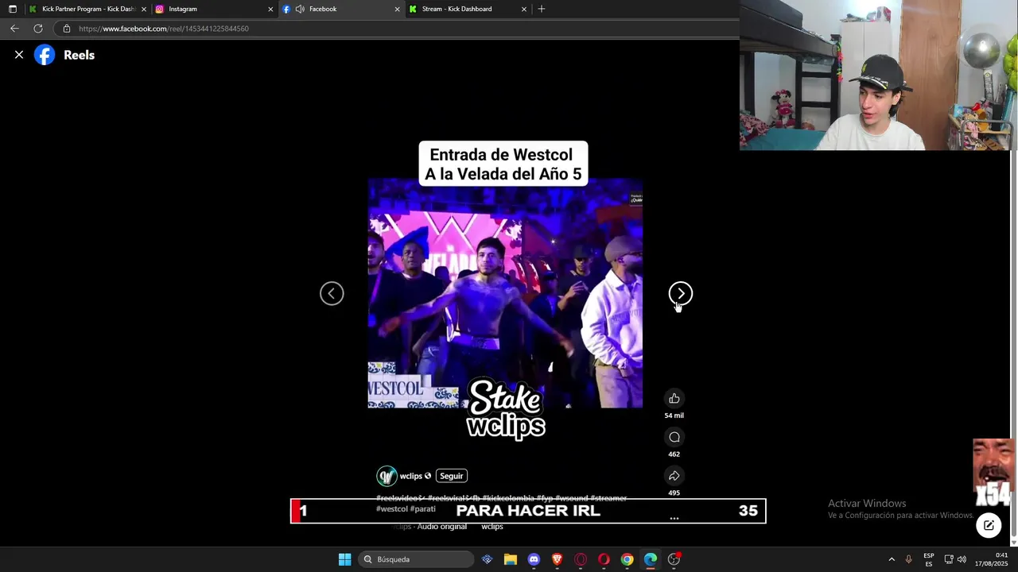1018x572 pixels.
Task: Click the edit pencil floating button
Action: [x=989, y=525]
